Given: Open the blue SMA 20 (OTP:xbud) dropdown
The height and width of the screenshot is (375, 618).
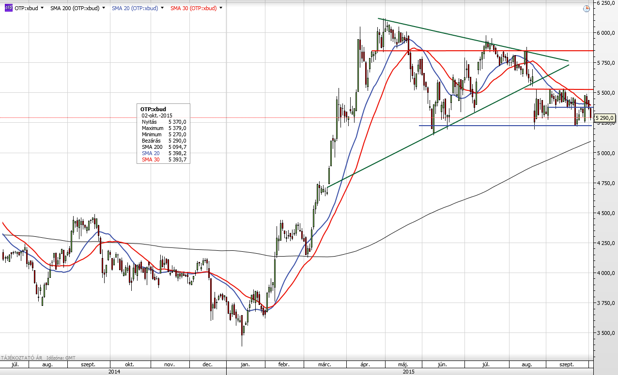Looking at the screenshot, I should click(x=162, y=8).
